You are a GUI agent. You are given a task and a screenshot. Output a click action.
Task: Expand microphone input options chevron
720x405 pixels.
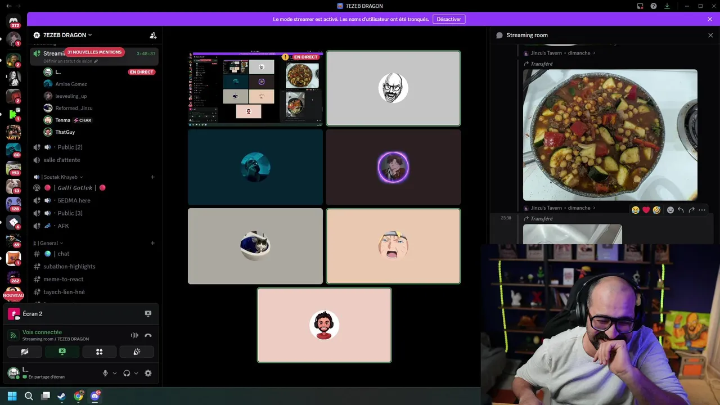(x=115, y=373)
